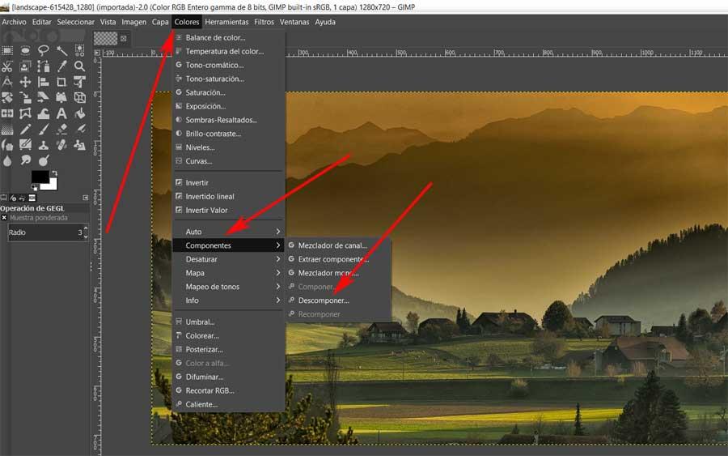Select the Perspective Clone tool
This screenshot has height=456, width=728.
(x=79, y=145)
